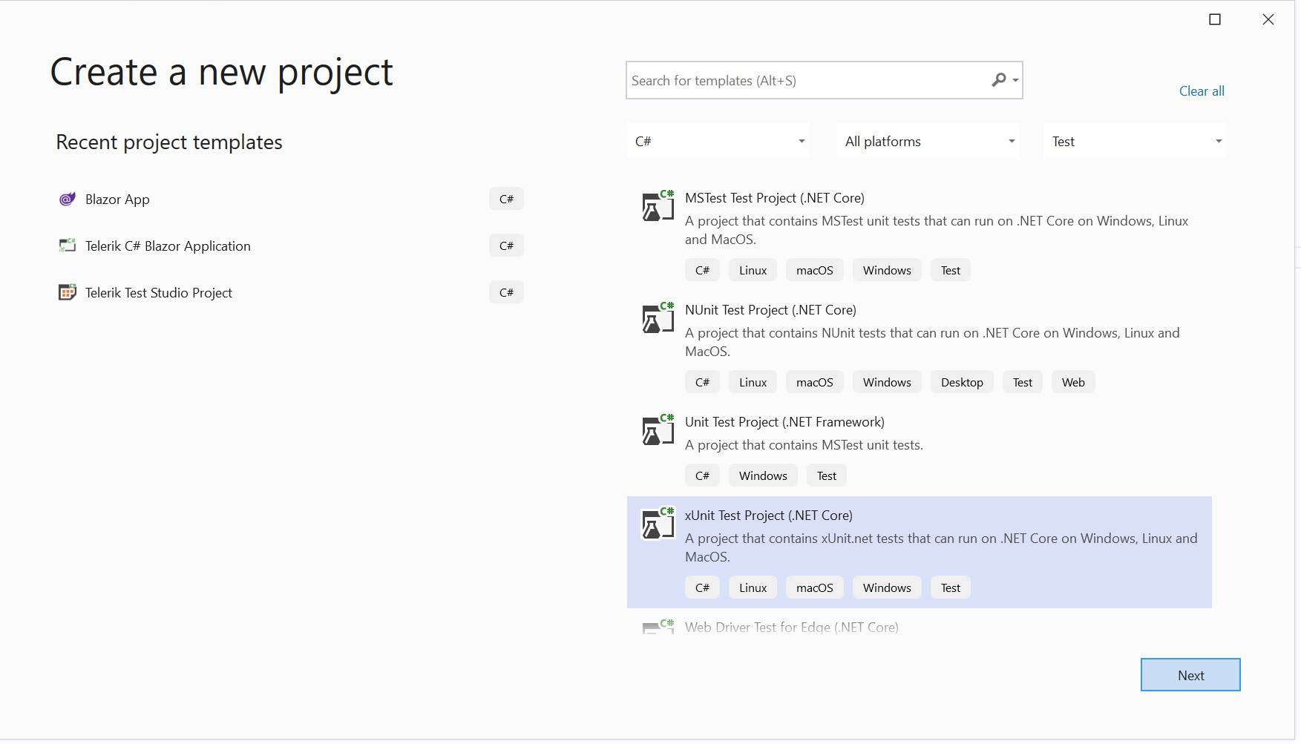Click the Web tag under NUnit Test Project
Viewport: 1301px width, 744px height.
[x=1073, y=382]
